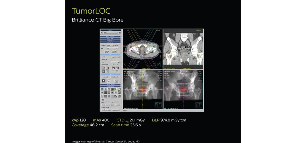The image size is (306, 143).
Task: Click the axial CT slice viewport
Action: (143, 49)
